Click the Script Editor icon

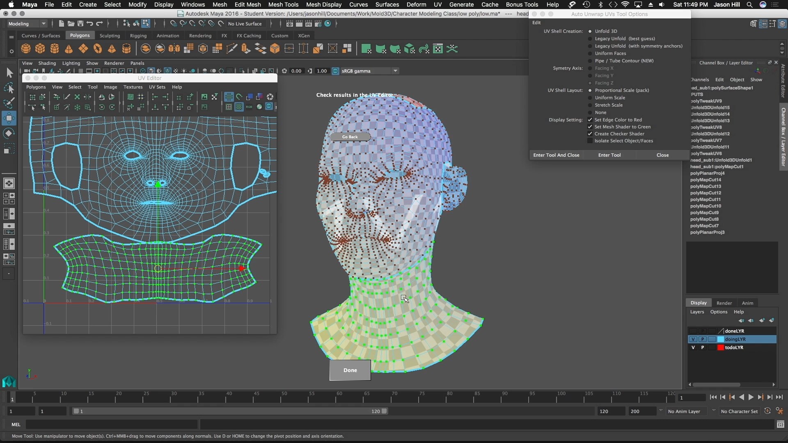click(780, 424)
